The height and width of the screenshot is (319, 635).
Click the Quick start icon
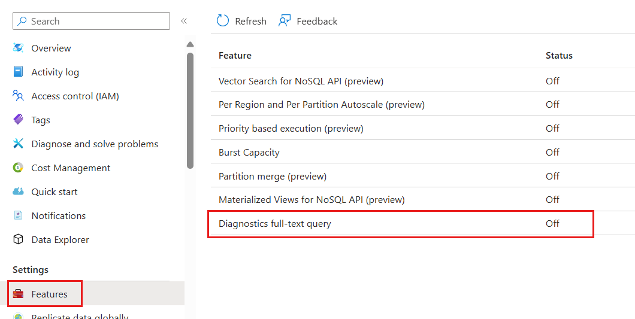(19, 192)
